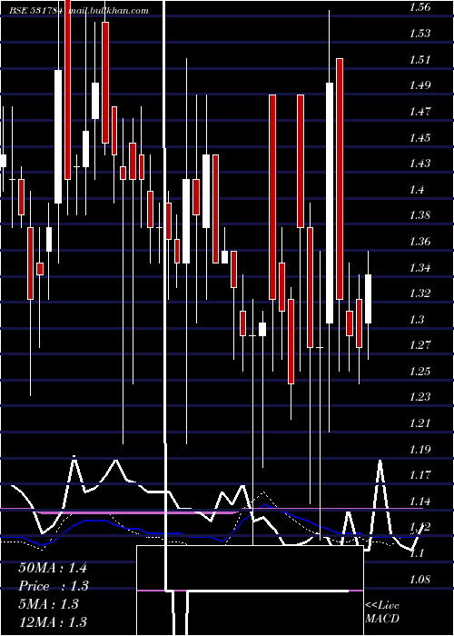Click the 1.51 price axis label

click(x=419, y=60)
